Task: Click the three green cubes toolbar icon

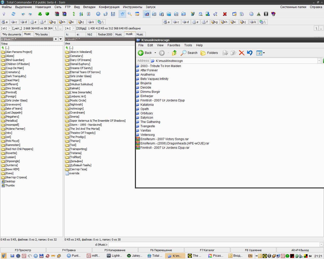Action: pyautogui.click(x=40, y=14)
